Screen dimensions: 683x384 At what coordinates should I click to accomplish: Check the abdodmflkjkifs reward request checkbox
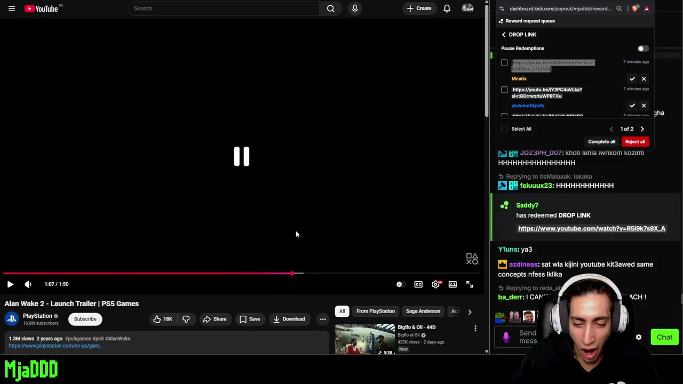tap(504, 90)
